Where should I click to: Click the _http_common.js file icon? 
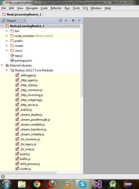[x=17, y=90]
